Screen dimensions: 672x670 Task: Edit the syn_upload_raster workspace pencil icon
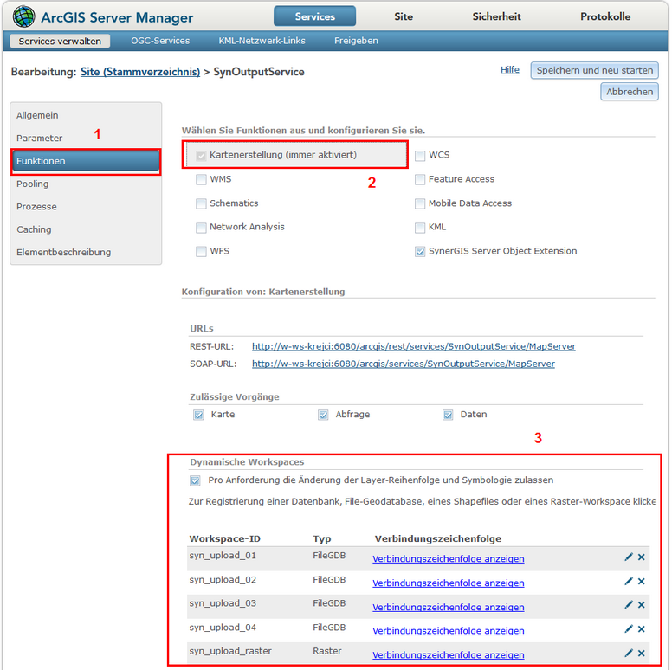coord(629,653)
